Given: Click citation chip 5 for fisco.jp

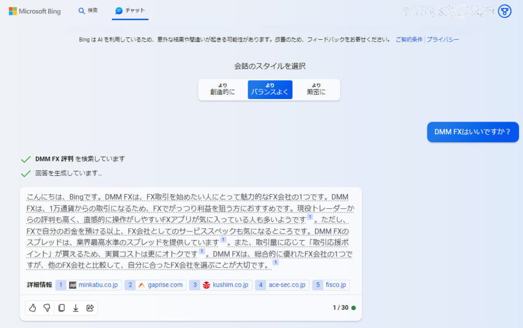Looking at the screenshot, I should pyautogui.click(x=331, y=285).
